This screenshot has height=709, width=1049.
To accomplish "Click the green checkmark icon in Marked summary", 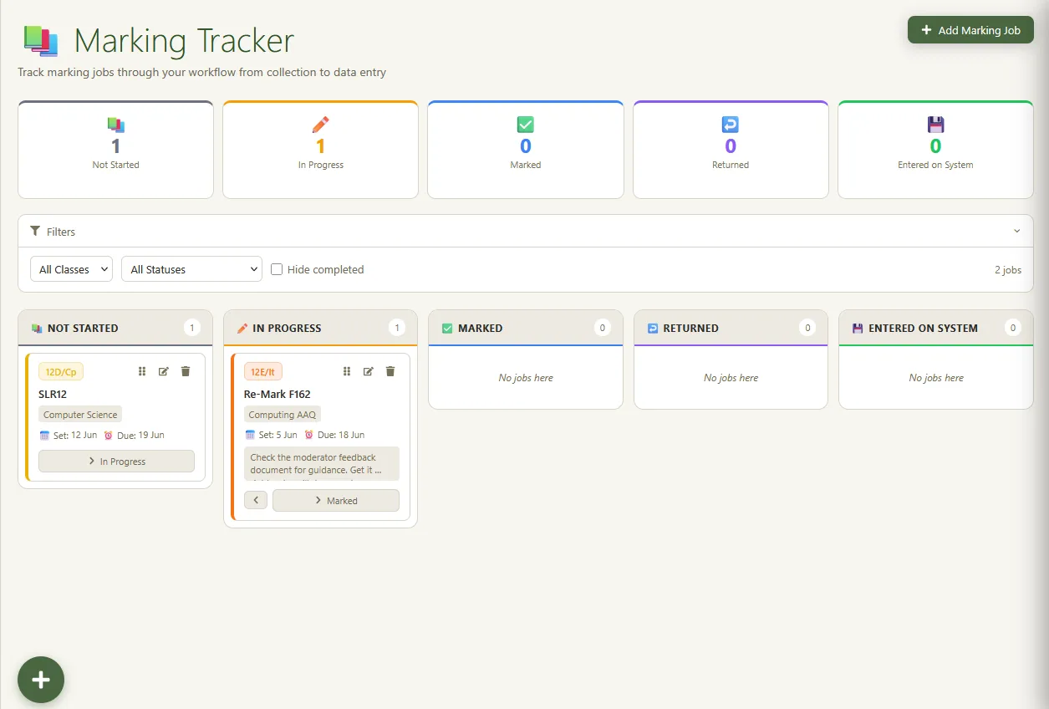I will point(526,125).
